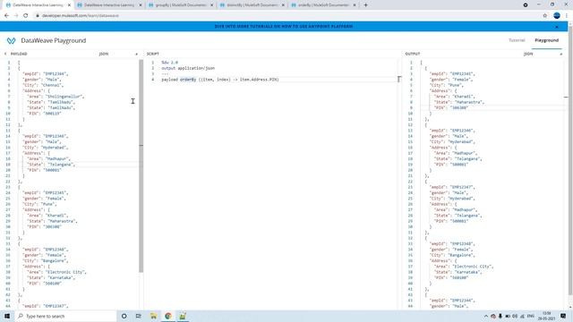Open the payload JSON format dropdown
Screen dimensions: 573x322
[119, 54]
